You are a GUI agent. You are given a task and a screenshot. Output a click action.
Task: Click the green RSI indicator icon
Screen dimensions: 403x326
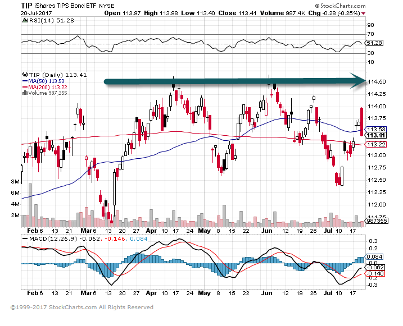pos(25,20)
